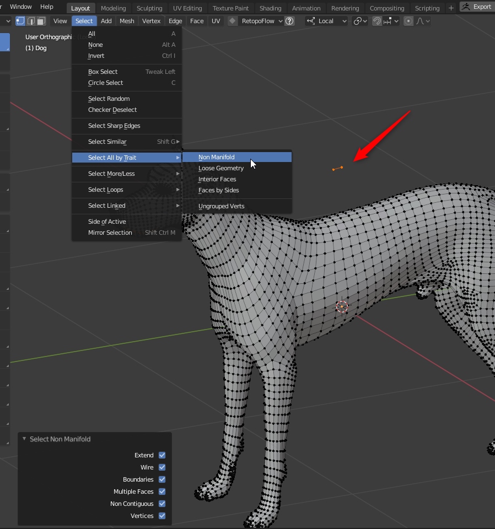Open the Select More/Less submenu
Screen dimensions: 495x529
click(127, 174)
